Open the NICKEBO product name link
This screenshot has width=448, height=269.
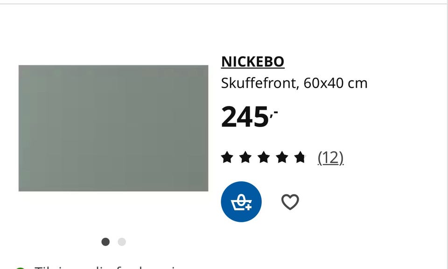point(253,62)
